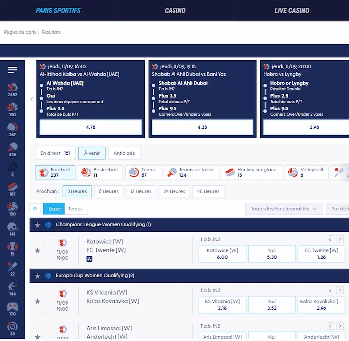Screen dimensions: 349x341
Task: Choose the esports gamepad icon showing 120
Action: tap(12, 309)
